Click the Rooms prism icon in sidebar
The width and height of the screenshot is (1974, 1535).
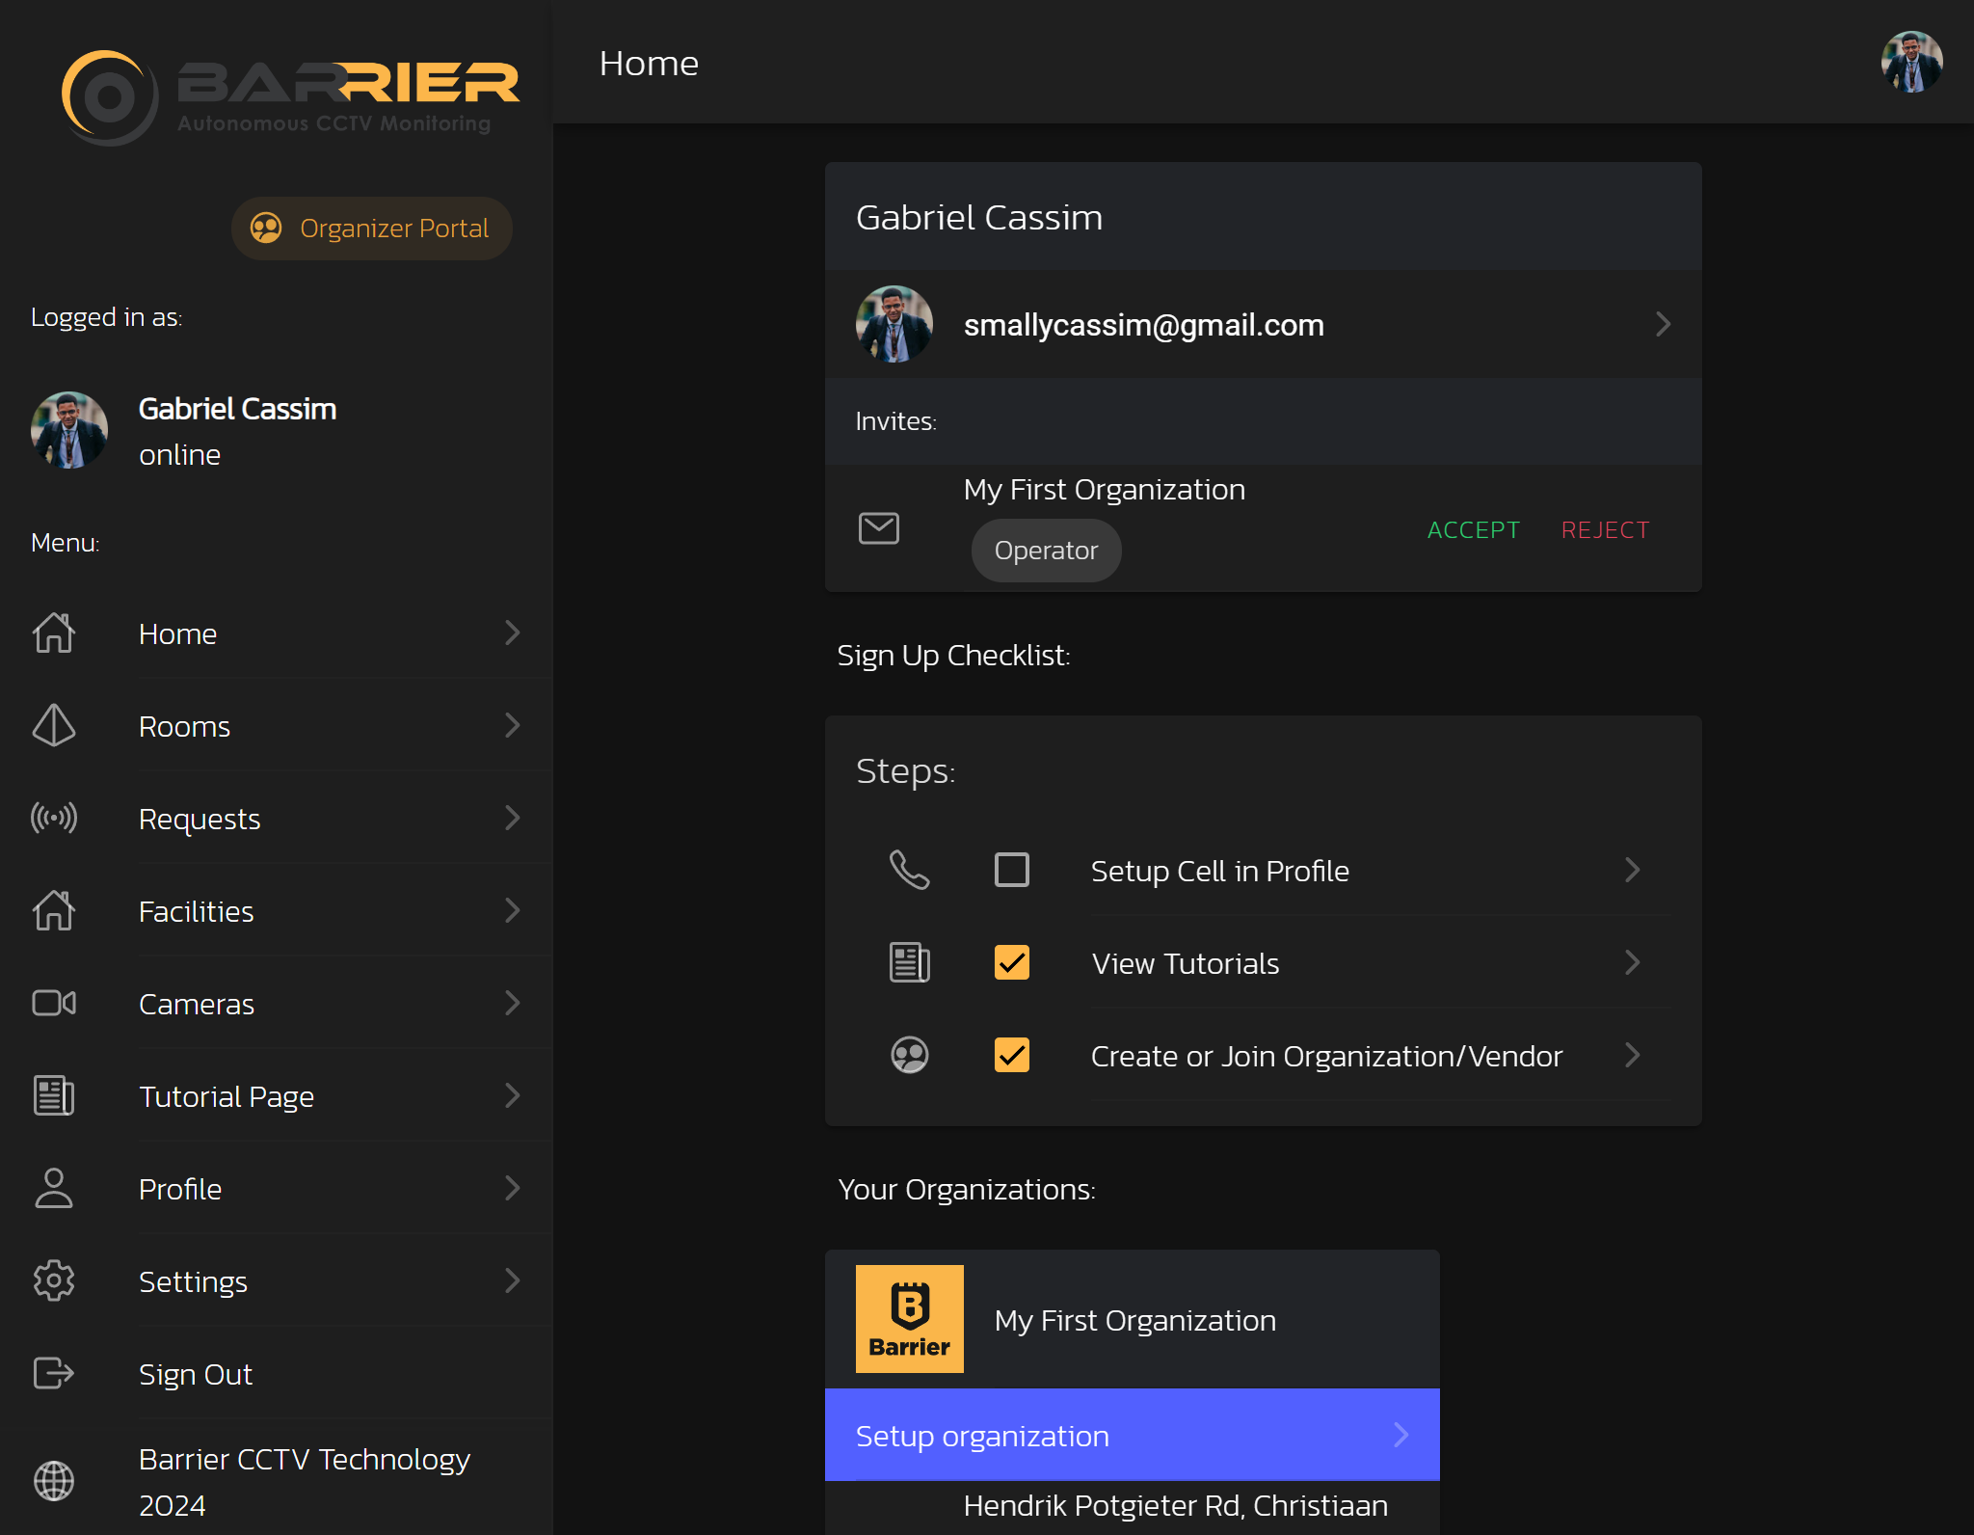click(x=54, y=725)
